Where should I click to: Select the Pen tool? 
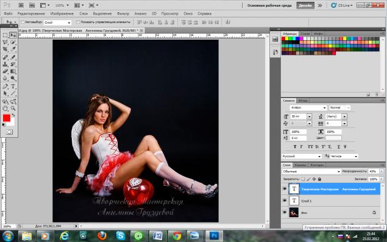5,87
